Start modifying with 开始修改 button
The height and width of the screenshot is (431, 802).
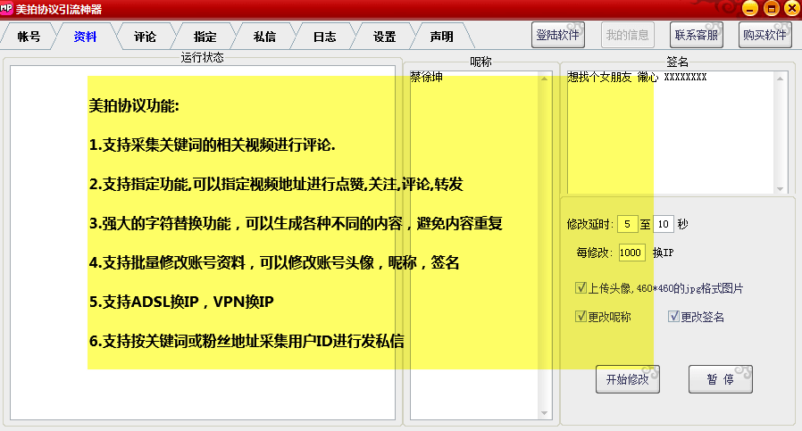628,379
